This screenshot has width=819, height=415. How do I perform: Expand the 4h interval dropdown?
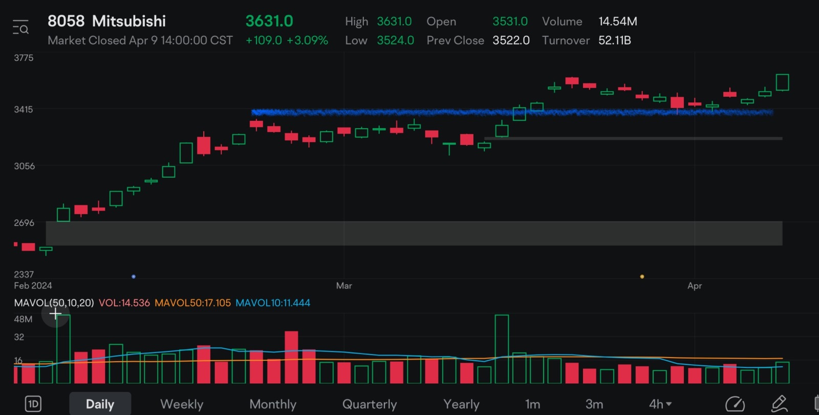click(660, 404)
